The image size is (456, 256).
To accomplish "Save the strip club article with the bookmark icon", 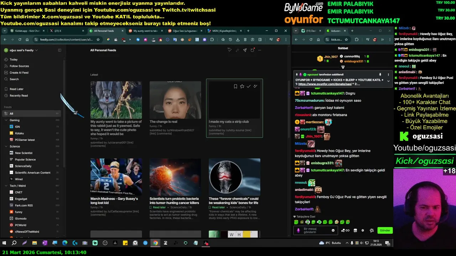I will click(235, 86).
